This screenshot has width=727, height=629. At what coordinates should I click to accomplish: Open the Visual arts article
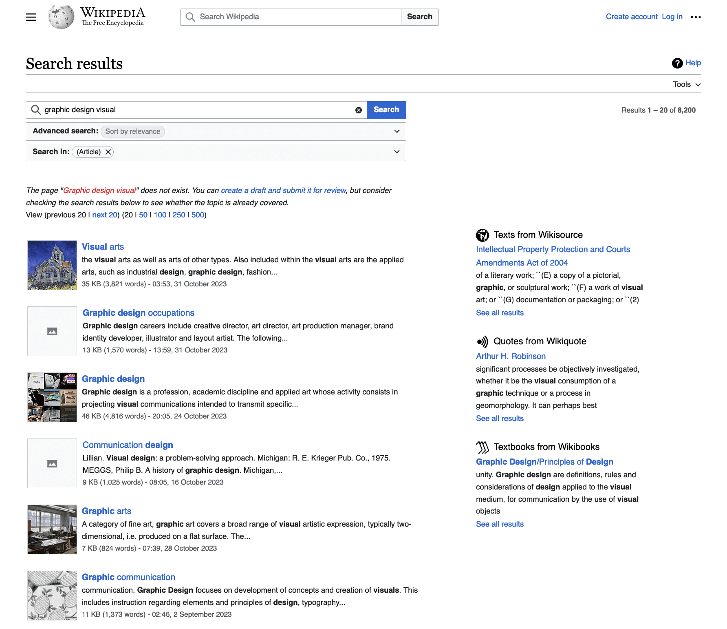coord(103,247)
